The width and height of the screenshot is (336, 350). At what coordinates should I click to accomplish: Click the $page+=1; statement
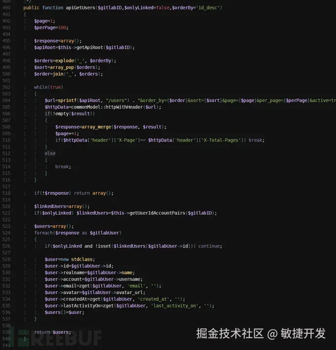67,133
